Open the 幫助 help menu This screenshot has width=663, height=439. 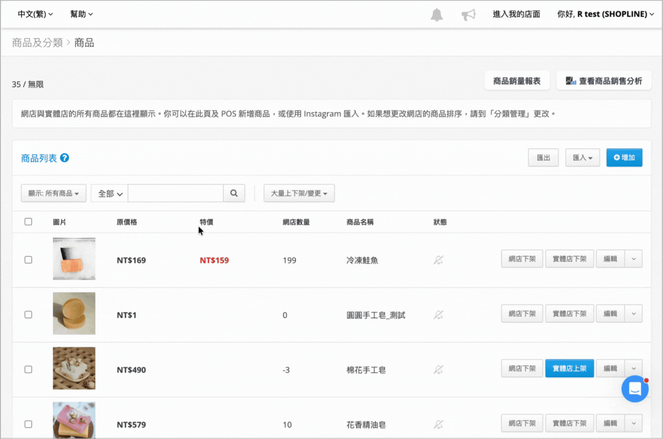click(x=82, y=14)
